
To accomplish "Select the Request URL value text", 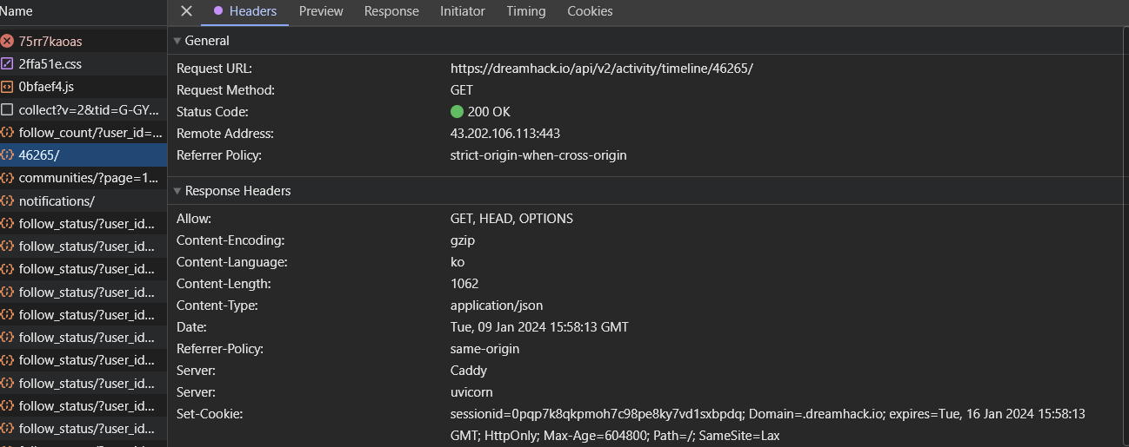I will click(601, 69).
